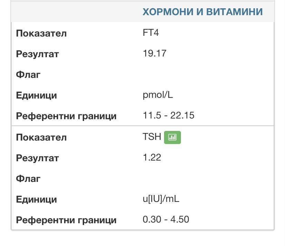
Task: Select the Флаг label in FT4 block
Action: pos(28,75)
